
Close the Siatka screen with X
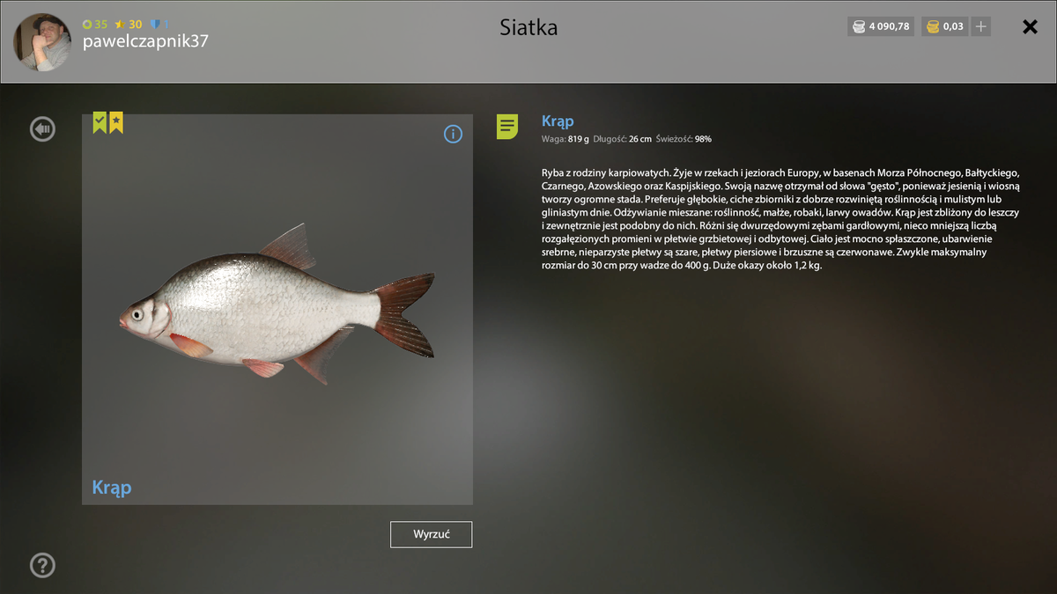(x=1030, y=27)
